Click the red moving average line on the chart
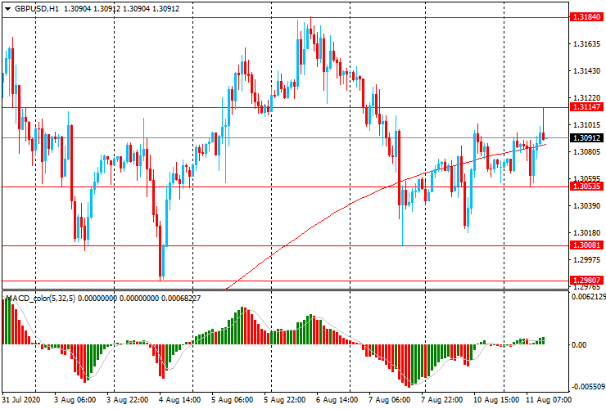This screenshot has width=606, height=409. (328, 214)
